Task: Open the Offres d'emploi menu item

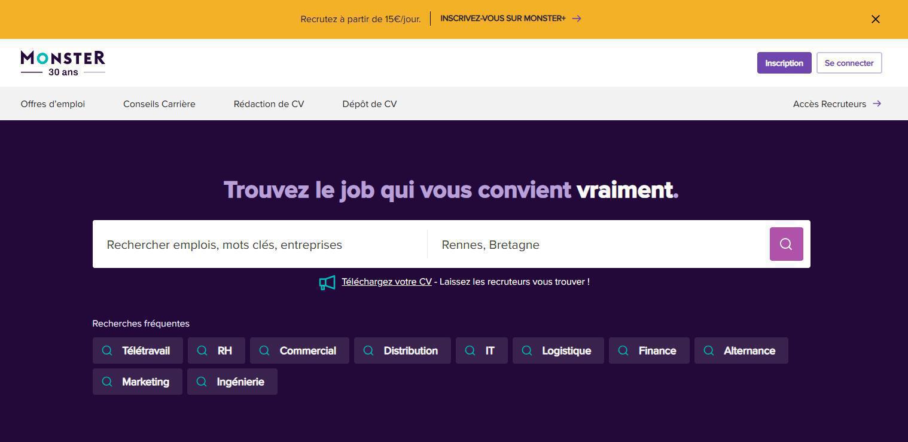Action: 53,104
